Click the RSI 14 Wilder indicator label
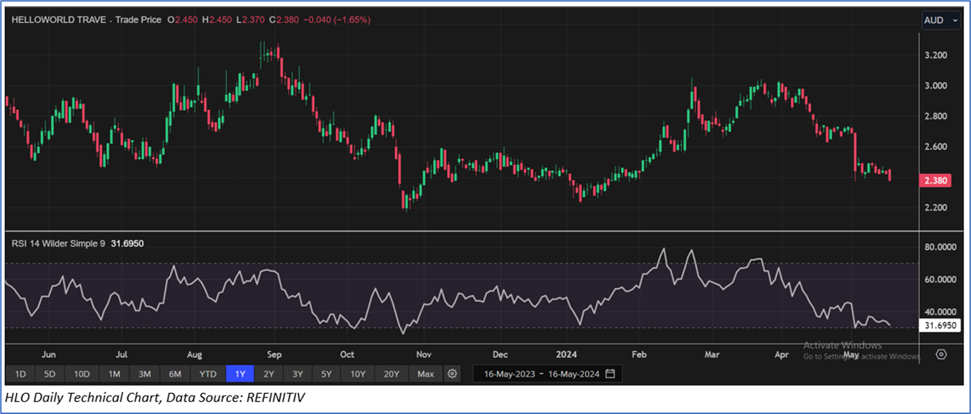This screenshot has width=971, height=414. coord(59,244)
